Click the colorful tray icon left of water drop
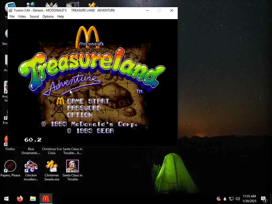 [x=218, y=199]
